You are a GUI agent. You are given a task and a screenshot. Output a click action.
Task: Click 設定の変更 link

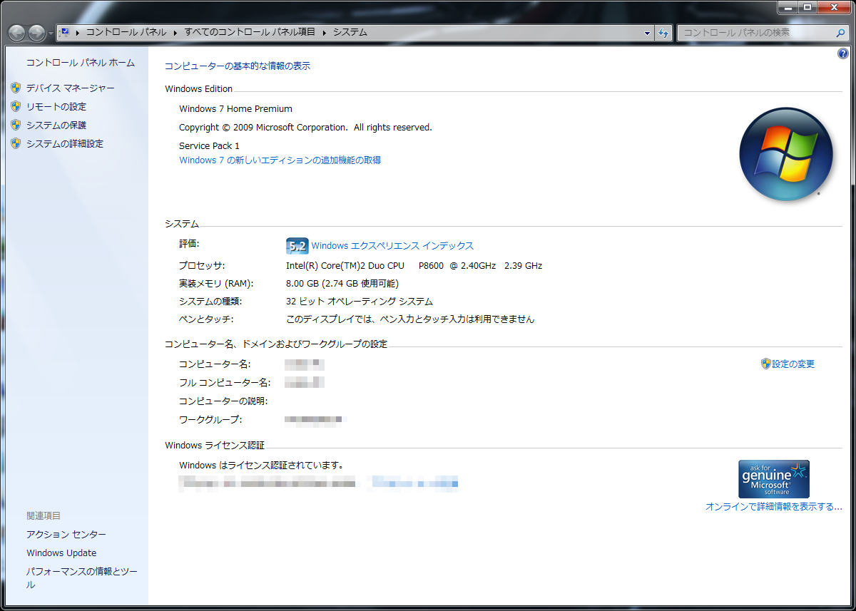pos(793,364)
